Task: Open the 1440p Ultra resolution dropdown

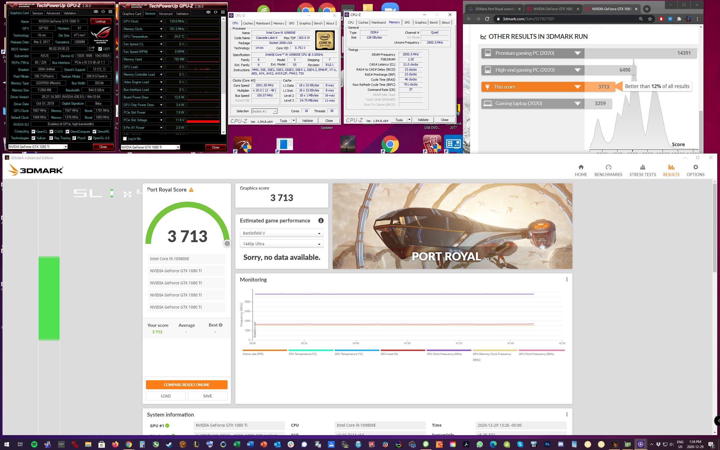Action: coord(282,244)
